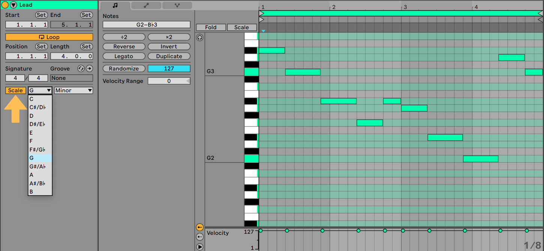Choose F from the root note list
544x251 pixels.
[40, 141]
